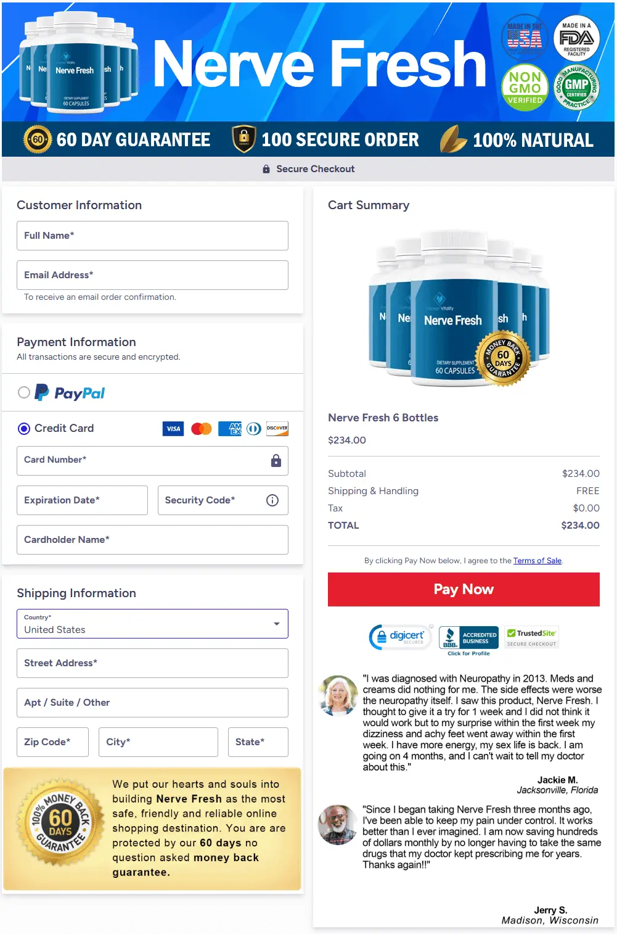Screen dimensions: 617x934
Task: Click the TOTAL $234.00 amount
Action: point(580,526)
